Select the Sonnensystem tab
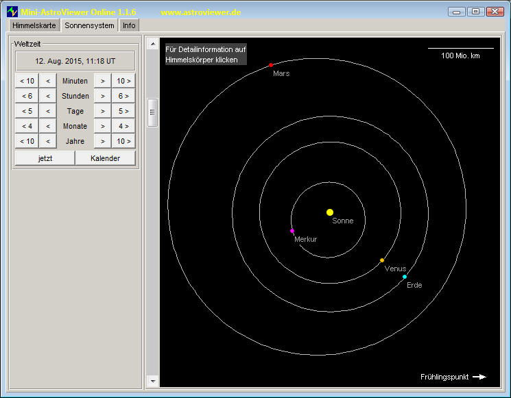The height and width of the screenshot is (398, 511). click(89, 25)
